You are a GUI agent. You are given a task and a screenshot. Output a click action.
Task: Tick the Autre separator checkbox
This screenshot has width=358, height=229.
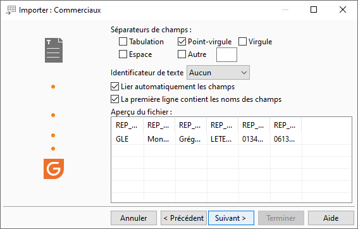(x=182, y=54)
